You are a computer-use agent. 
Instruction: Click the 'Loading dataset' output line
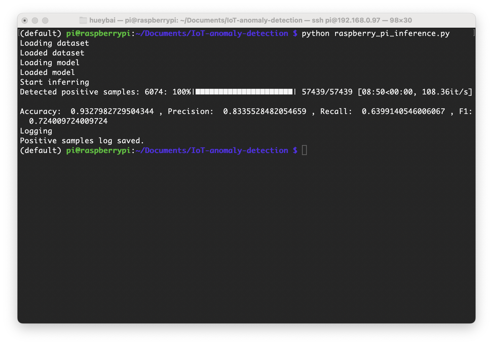click(x=54, y=43)
